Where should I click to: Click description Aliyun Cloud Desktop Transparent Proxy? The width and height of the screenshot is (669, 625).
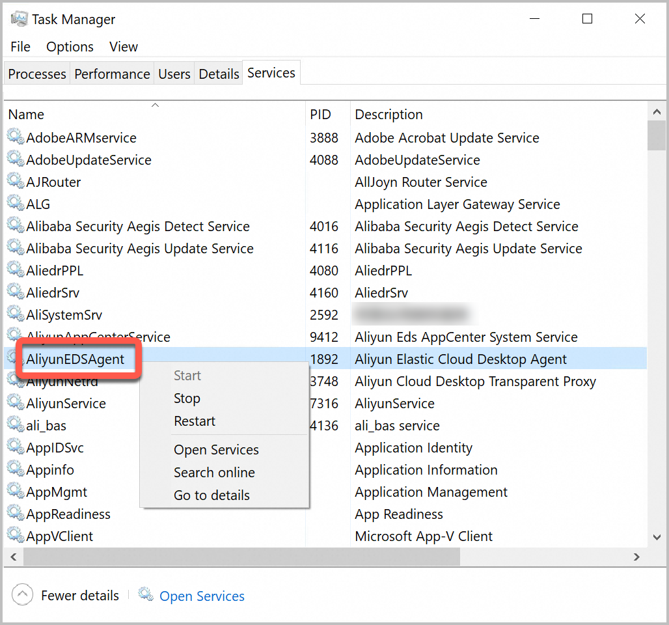[x=475, y=382]
